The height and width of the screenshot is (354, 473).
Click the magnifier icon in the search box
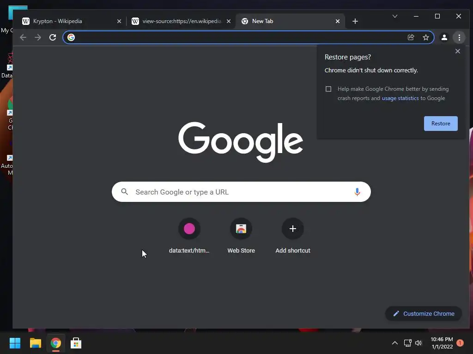click(x=124, y=192)
